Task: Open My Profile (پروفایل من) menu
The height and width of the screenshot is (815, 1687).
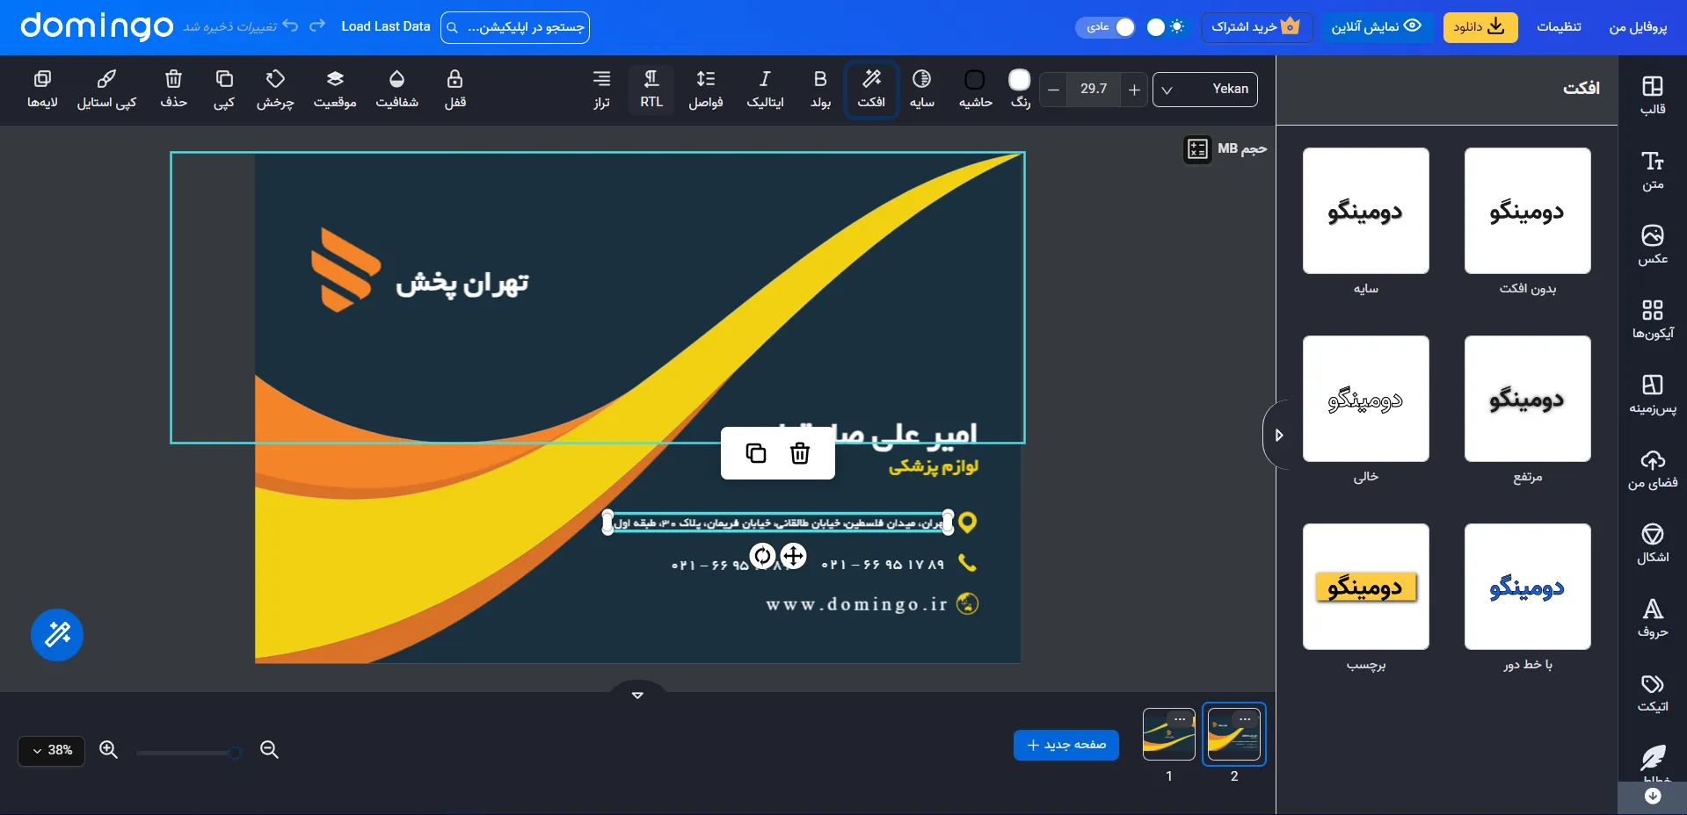Action: (1638, 27)
